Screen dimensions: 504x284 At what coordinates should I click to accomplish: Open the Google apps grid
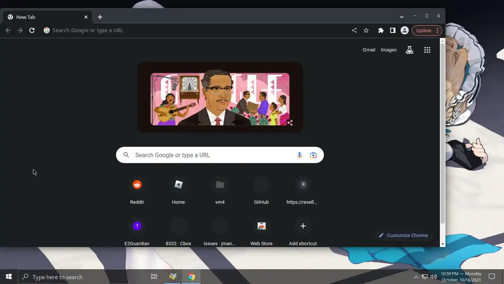(x=427, y=50)
